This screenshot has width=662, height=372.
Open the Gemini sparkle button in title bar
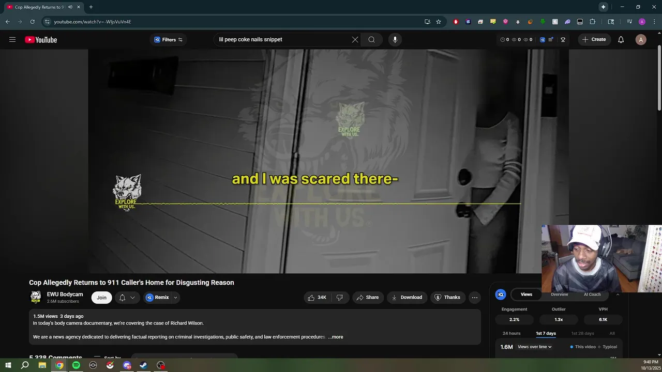point(603,7)
